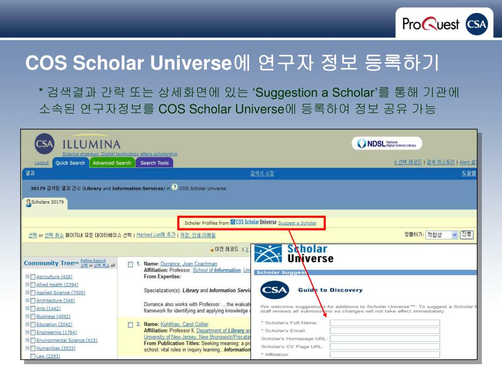
Task: Open the Search Tools tab
Action: pos(154,163)
